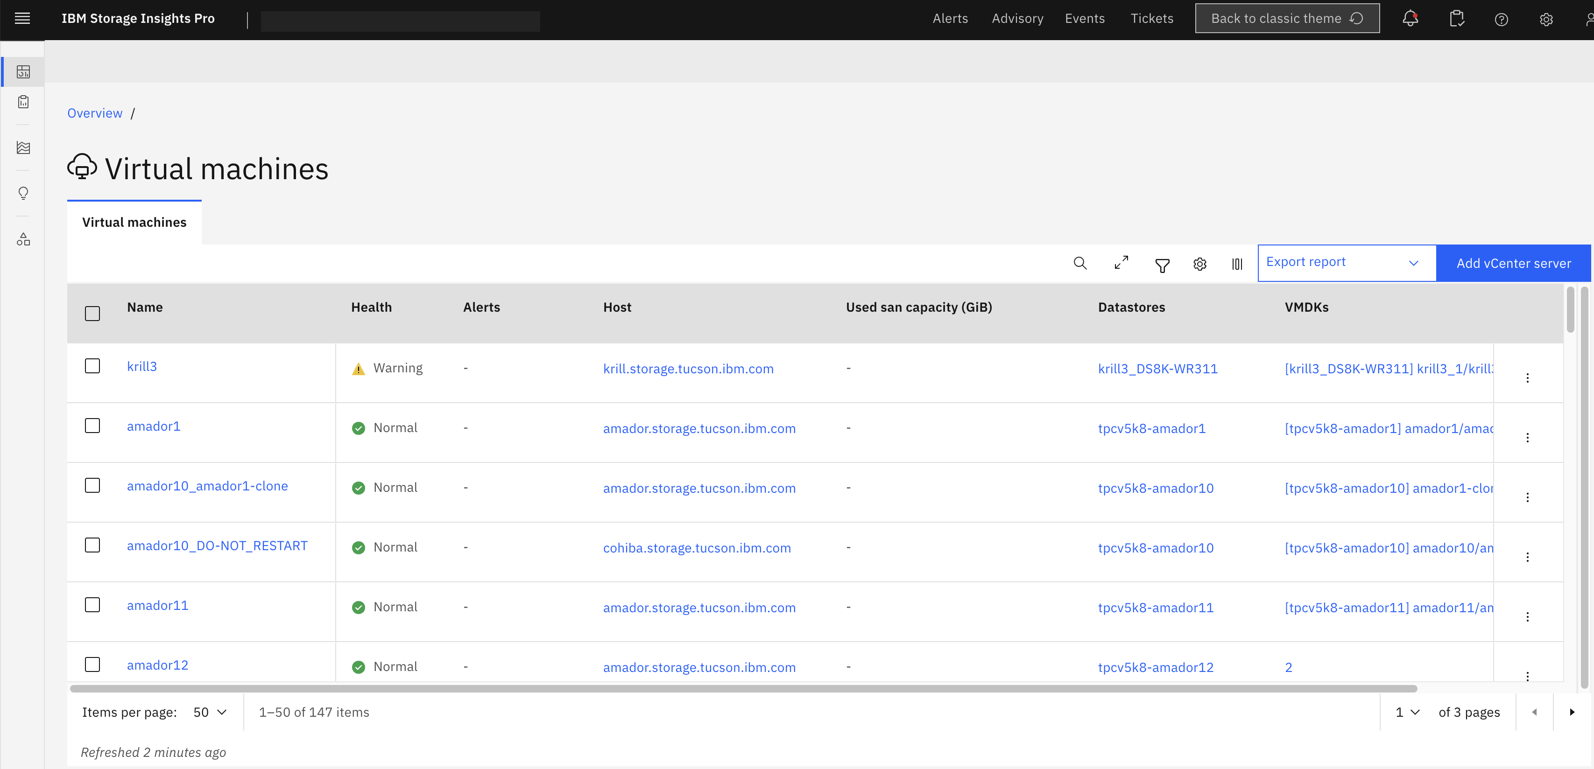Open overflow menu for amador11 row
This screenshot has width=1594, height=769.
click(x=1527, y=617)
